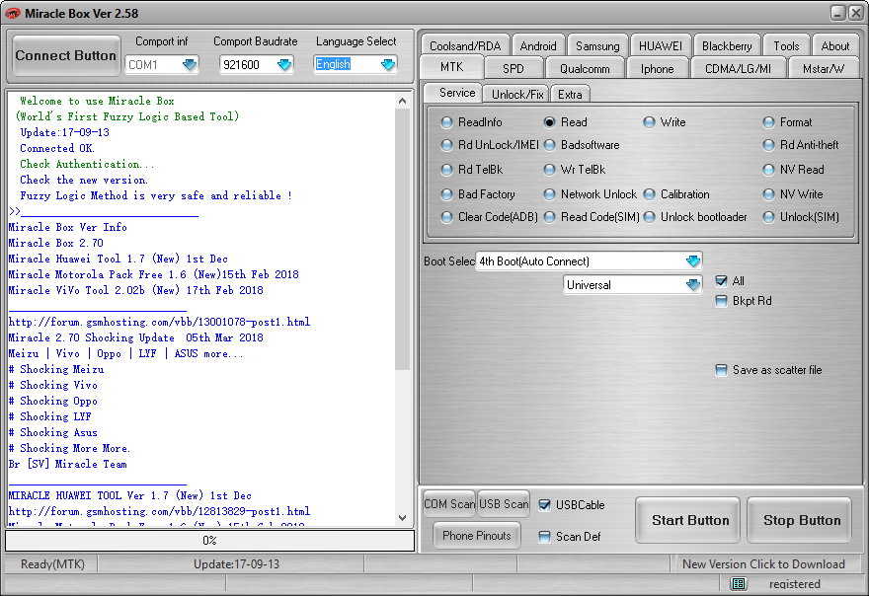Expand the Universal model dropdown

click(x=693, y=285)
